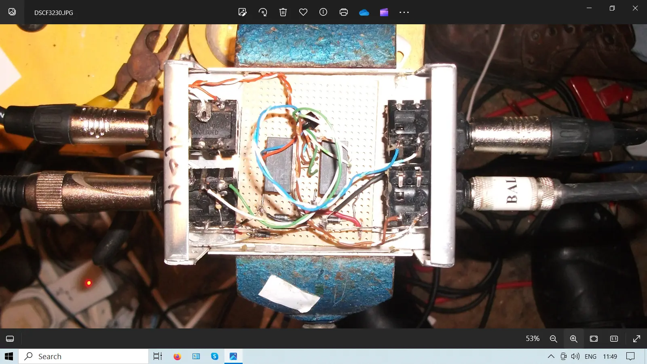Open the file info panel icon
The width and height of the screenshot is (647, 364).
point(323,12)
